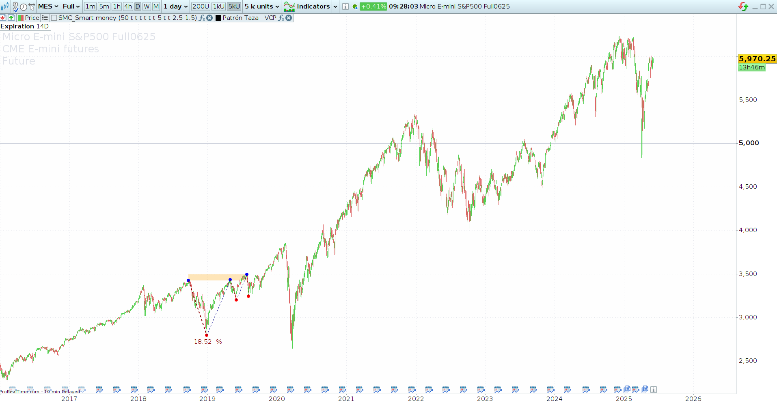This screenshot has width=777, height=403.
Task: Click the clock icon in the toolbar
Action: [24, 7]
